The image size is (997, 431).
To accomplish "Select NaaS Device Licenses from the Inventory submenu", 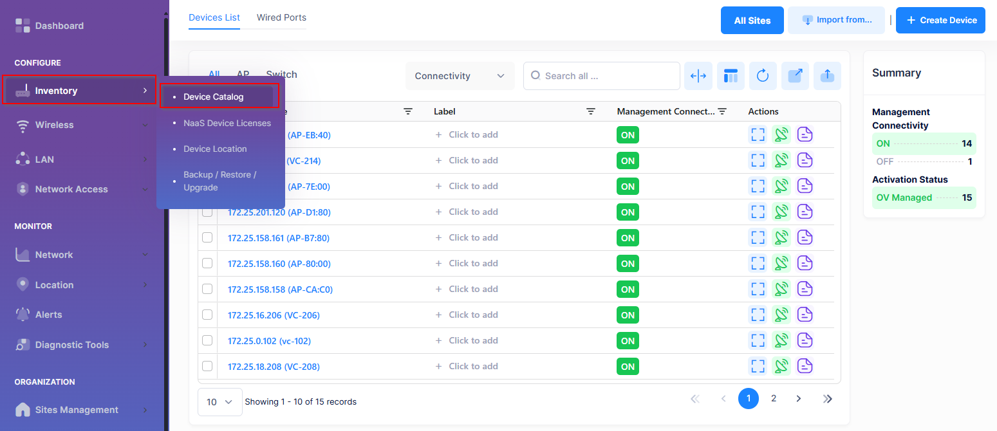I will (x=227, y=123).
